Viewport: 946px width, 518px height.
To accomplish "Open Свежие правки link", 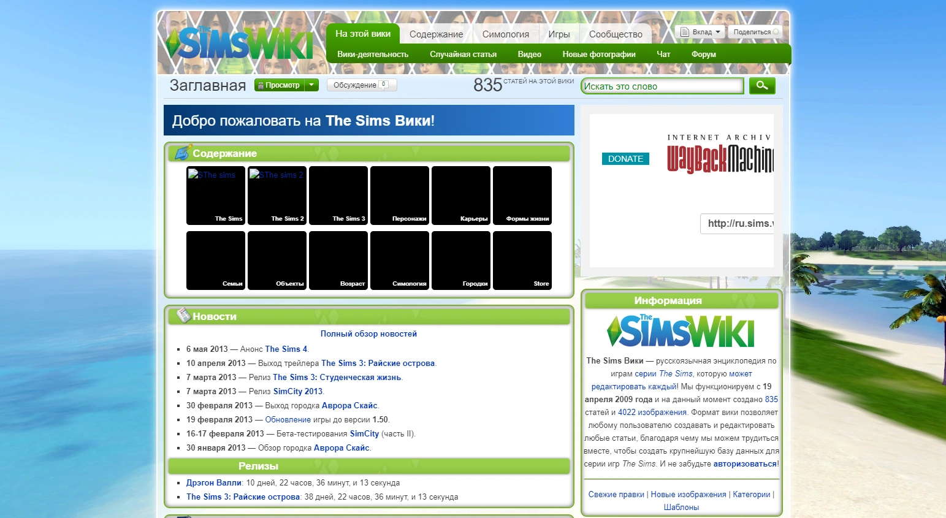I will [x=616, y=494].
